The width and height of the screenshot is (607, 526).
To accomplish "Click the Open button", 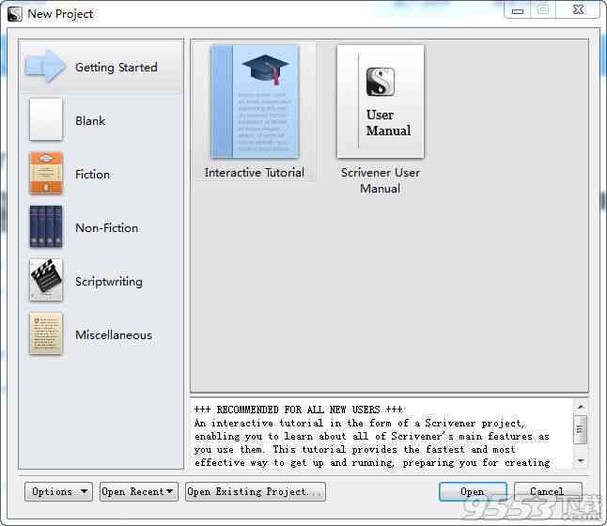I will (x=473, y=491).
